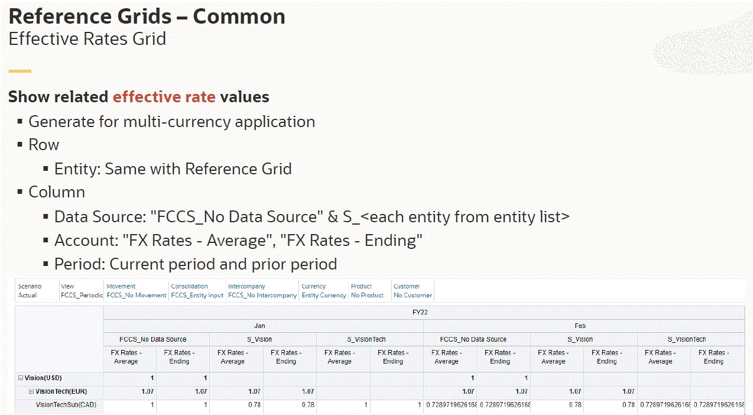Click VisionTech(EUR) Jan S_Vision Average 1.07 cell

[236, 391]
